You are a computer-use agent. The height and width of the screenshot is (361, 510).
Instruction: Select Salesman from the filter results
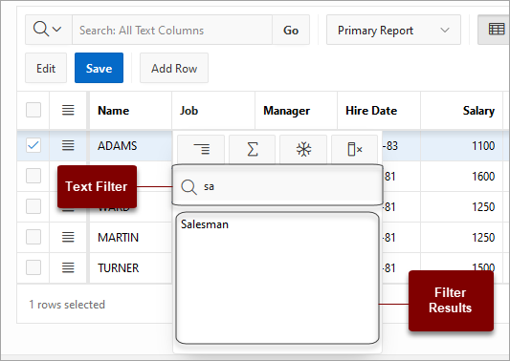coord(205,224)
